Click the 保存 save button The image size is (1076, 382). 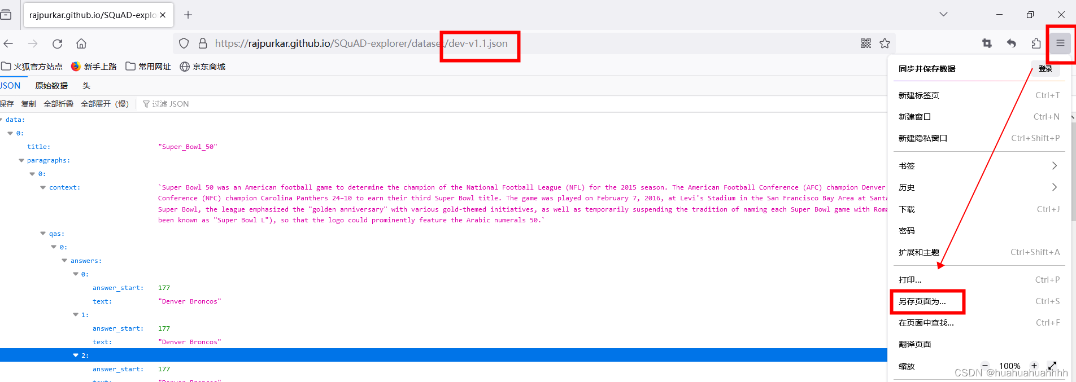coord(7,104)
